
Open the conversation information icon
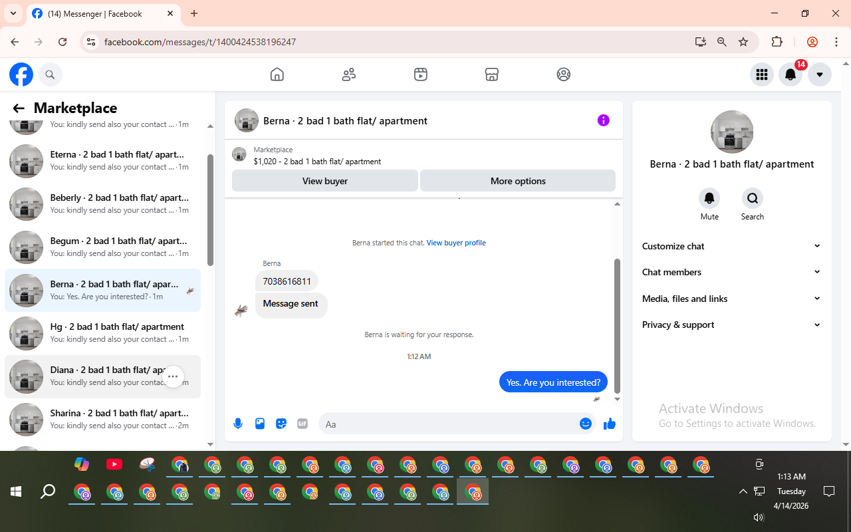coord(603,120)
